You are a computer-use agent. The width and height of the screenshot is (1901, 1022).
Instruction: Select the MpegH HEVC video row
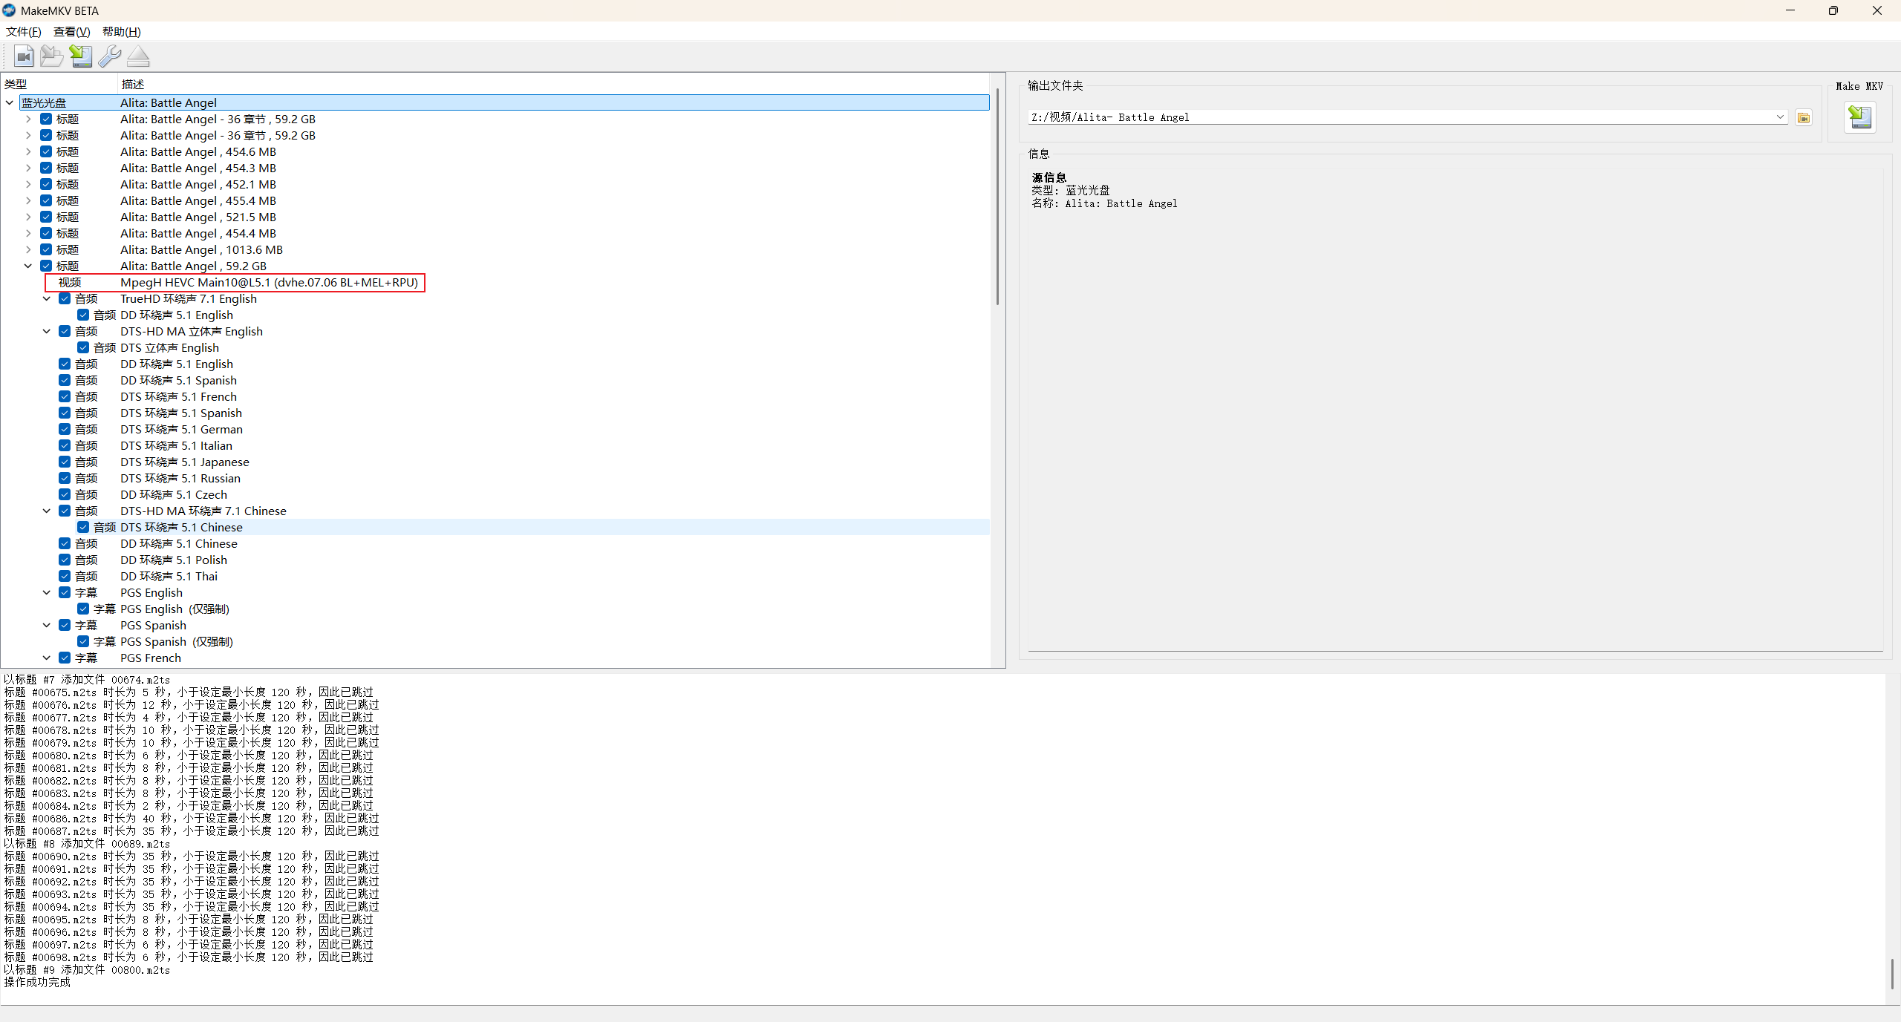(x=269, y=282)
